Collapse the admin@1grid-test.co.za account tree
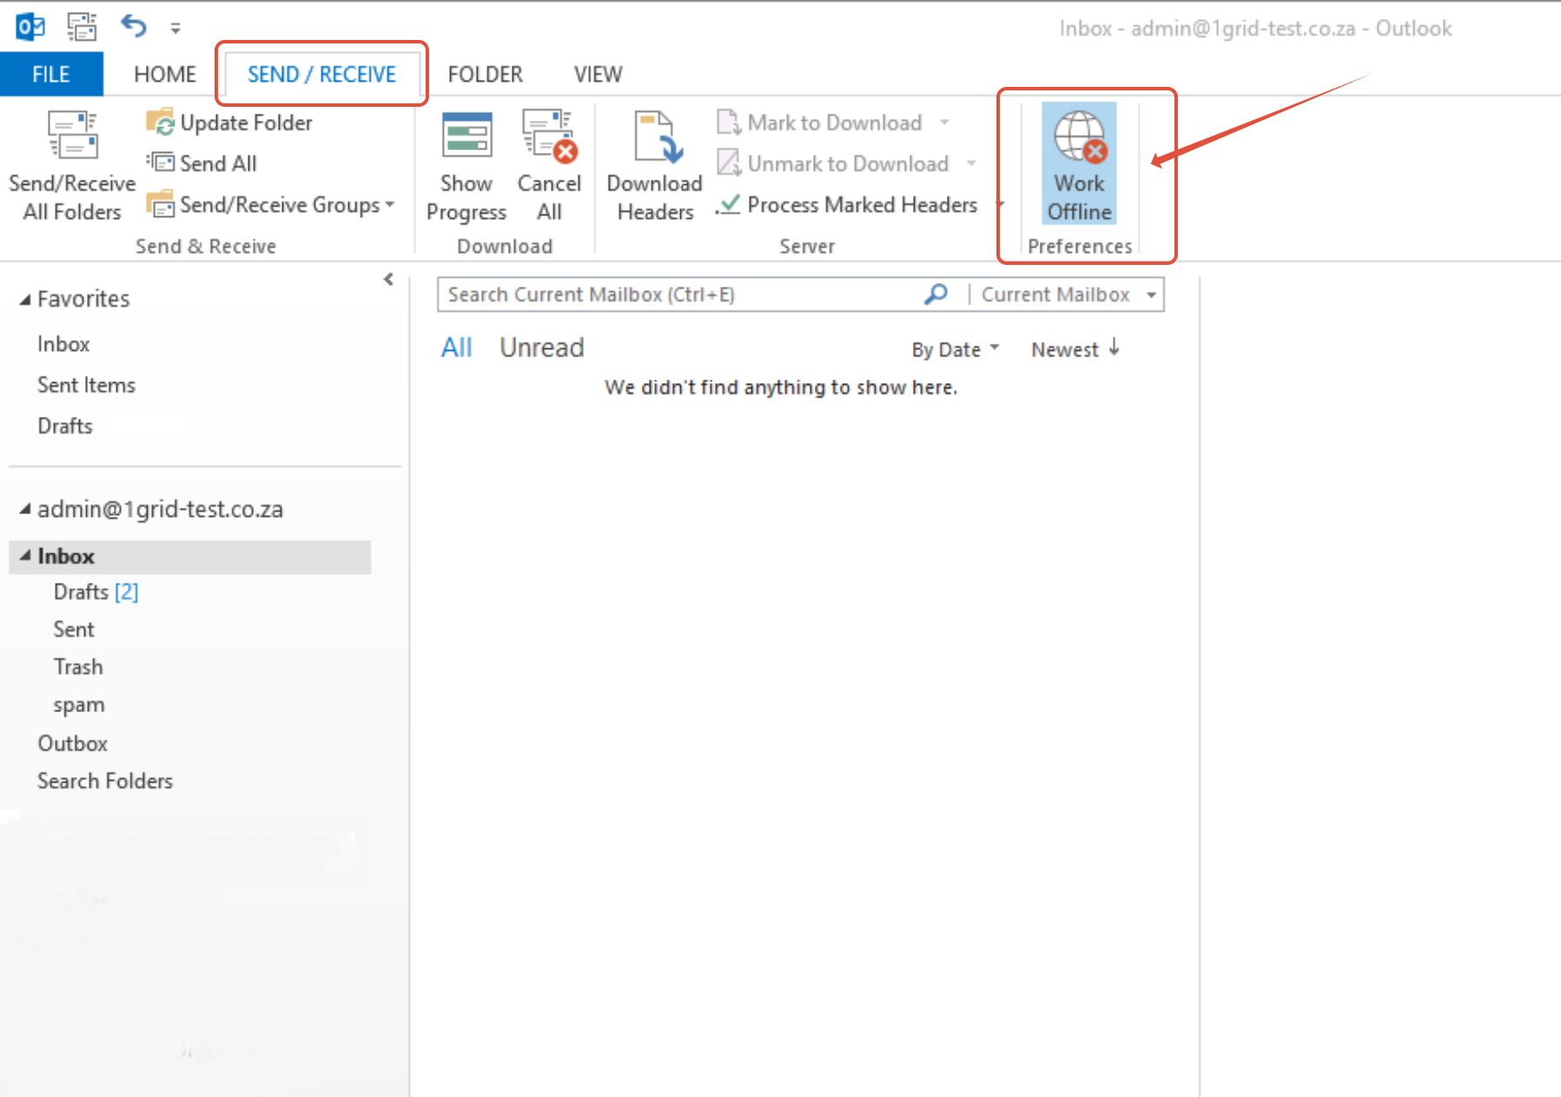The height and width of the screenshot is (1097, 1561). click(x=25, y=509)
